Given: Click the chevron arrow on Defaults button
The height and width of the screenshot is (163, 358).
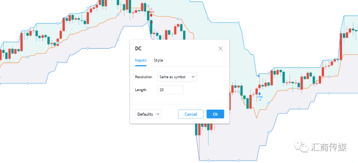Looking at the screenshot, I should (157, 114).
